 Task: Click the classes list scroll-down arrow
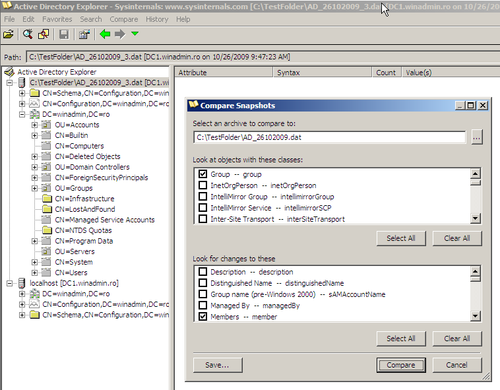(475, 218)
